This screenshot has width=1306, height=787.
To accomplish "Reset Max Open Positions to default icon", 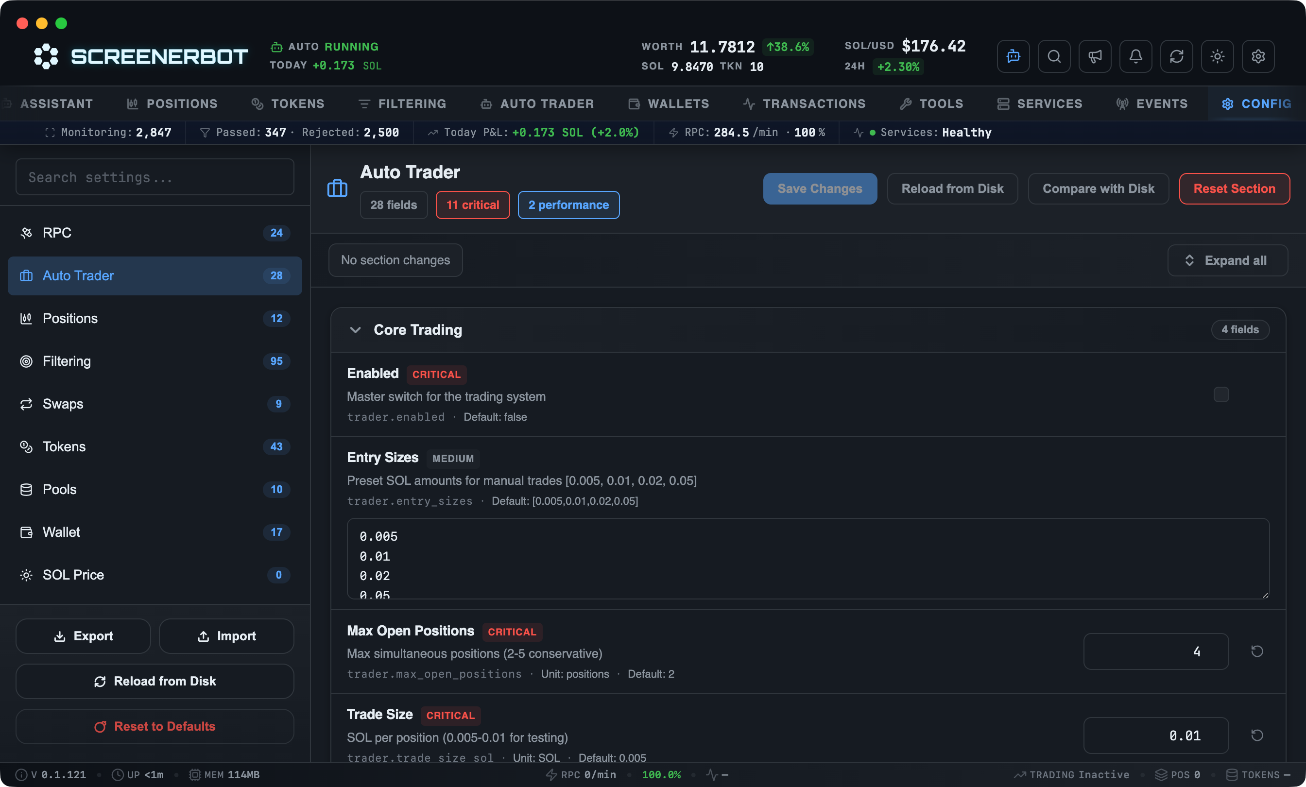I will coord(1257,651).
